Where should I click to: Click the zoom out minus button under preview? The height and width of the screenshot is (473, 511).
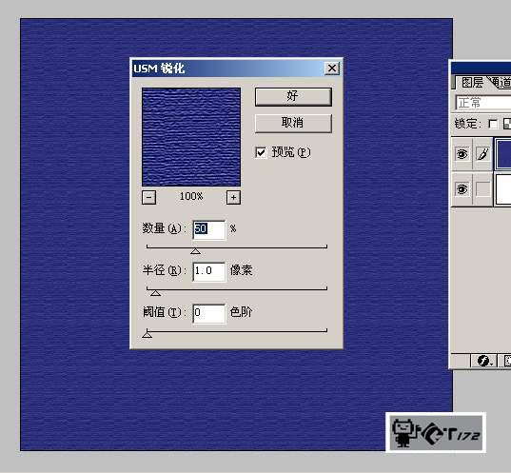(x=149, y=197)
